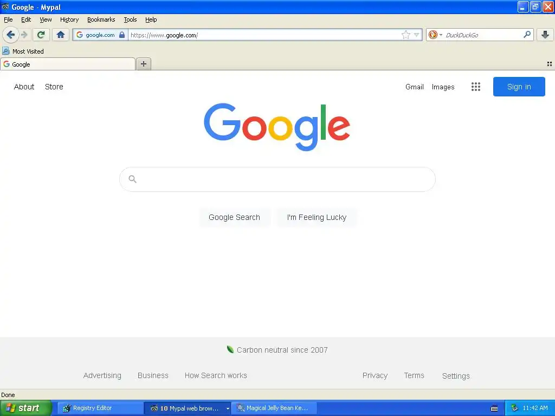Click the forward arrow navigation button

[x=24, y=35]
